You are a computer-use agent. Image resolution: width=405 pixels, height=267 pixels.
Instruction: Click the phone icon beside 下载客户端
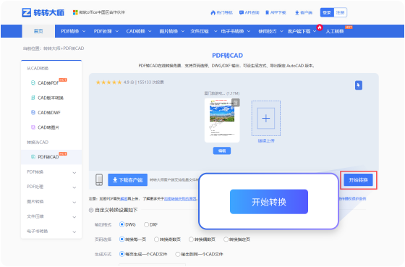(x=99, y=179)
